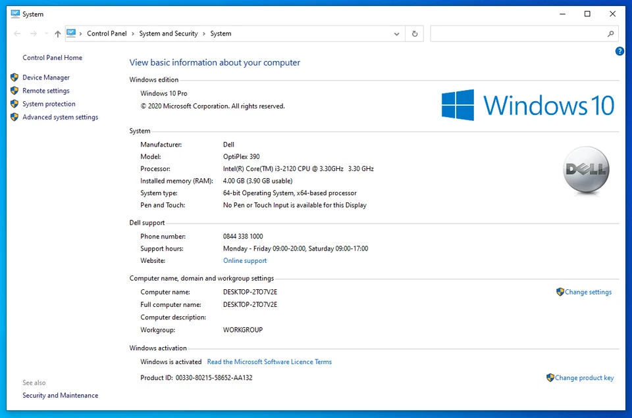
Task: Click the Windows 10 logo
Action: 527,105
